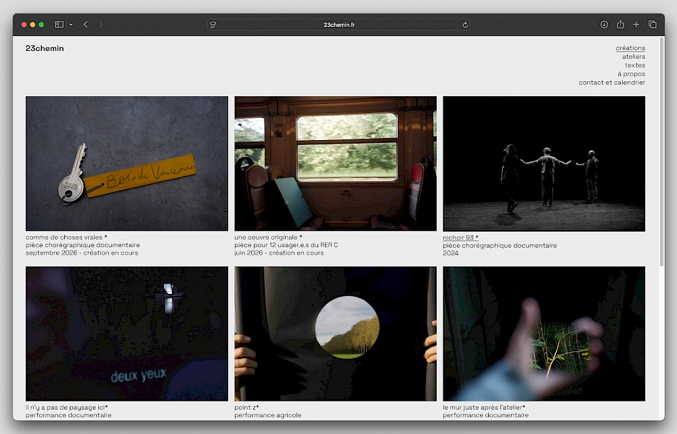Click the page settings icon in address bar
The width and height of the screenshot is (677, 434).
(x=213, y=24)
